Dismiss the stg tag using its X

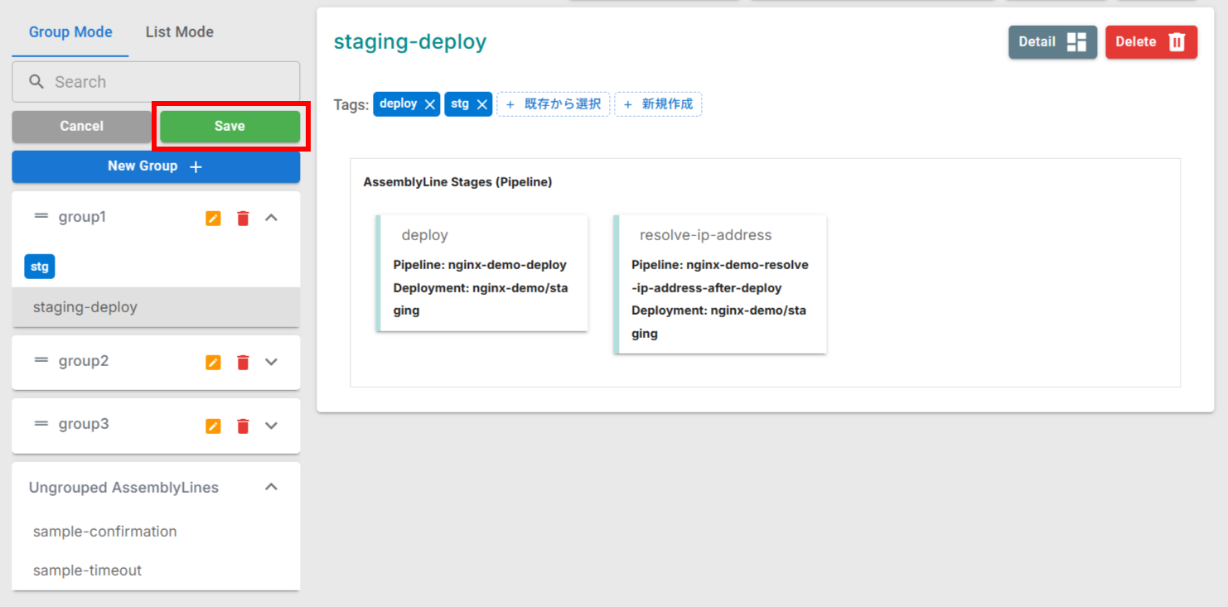pos(482,104)
